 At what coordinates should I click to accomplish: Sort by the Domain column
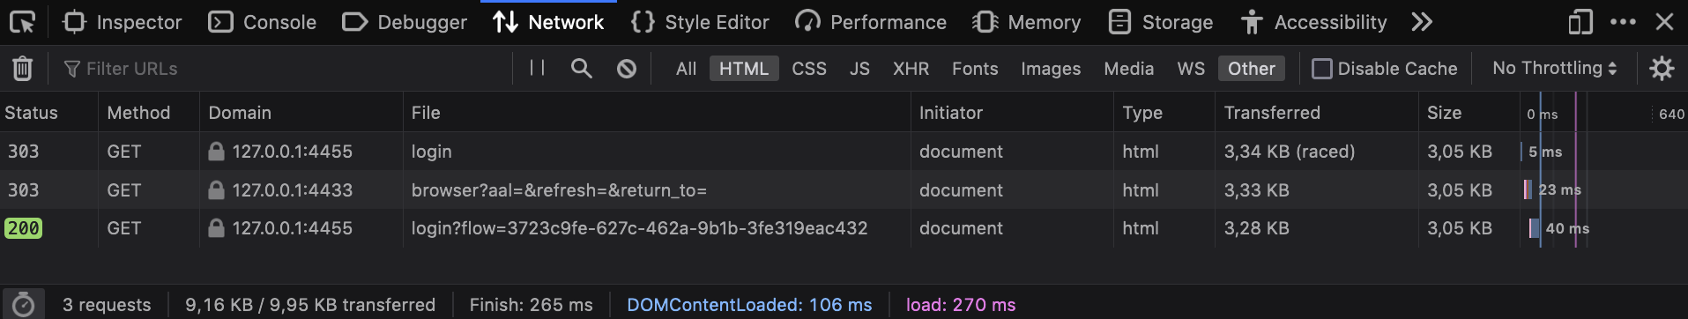pyautogui.click(x=301, y=112)
